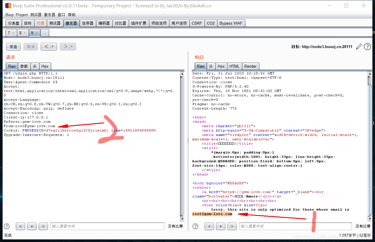The image size is (375, 242).
Task: Switch to the 项目选项 tab
Action: (159, 23)
